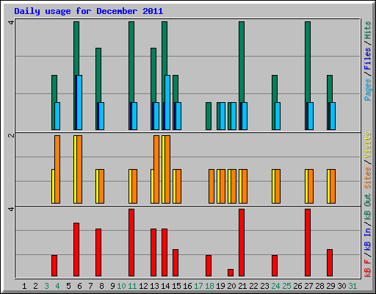Viewport: 376px width, 294px height.
Task: Click green day label "4" on the x-axis
Action: (57, 286)
